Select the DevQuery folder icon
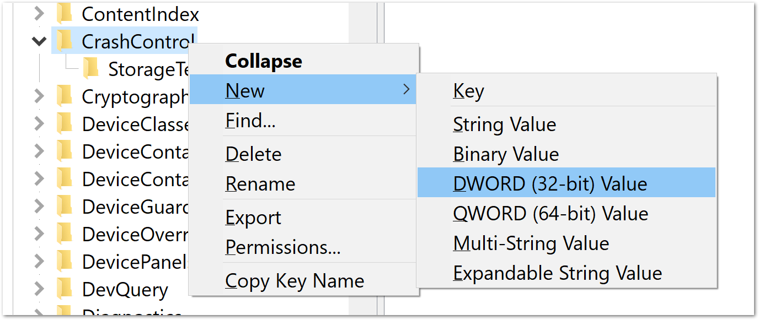Viewport: 759px width, 320px height. [x=65, y=289]
